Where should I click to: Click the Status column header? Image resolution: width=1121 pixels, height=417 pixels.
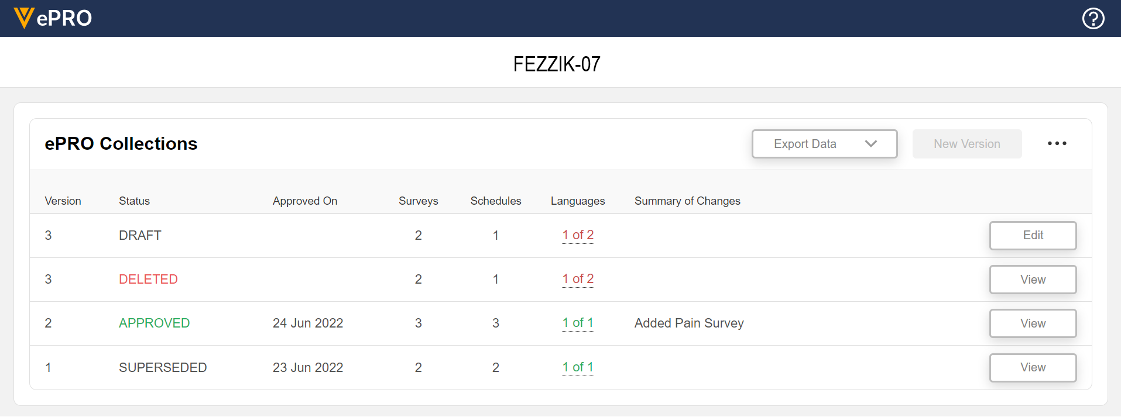click(134, 201)
